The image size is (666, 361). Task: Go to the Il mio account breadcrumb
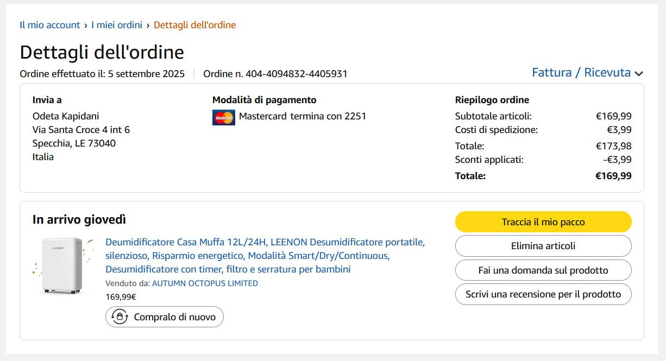pos(49,25)
